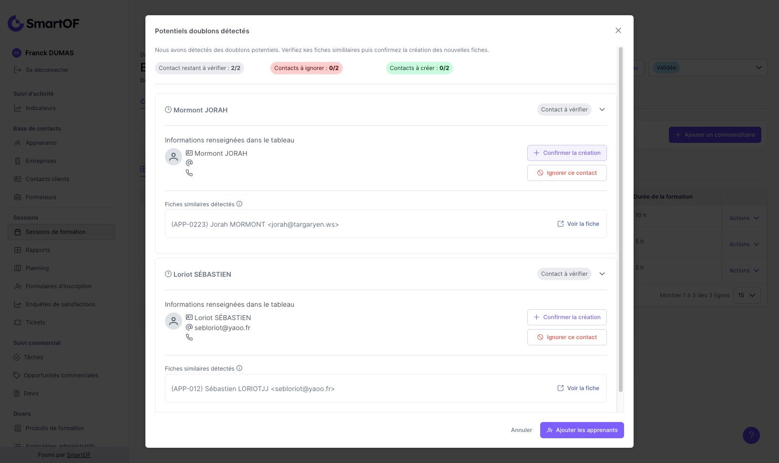Collapse the Mormont JORAH contact panel
This screenshot has width=779, height=463.
click(602, 110)
